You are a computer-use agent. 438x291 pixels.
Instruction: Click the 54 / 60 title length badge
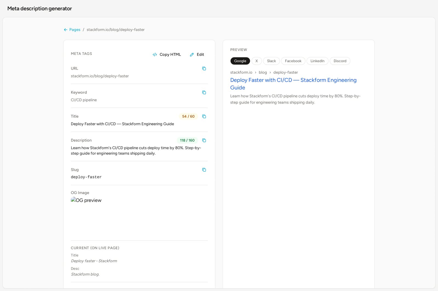(188, 117)
